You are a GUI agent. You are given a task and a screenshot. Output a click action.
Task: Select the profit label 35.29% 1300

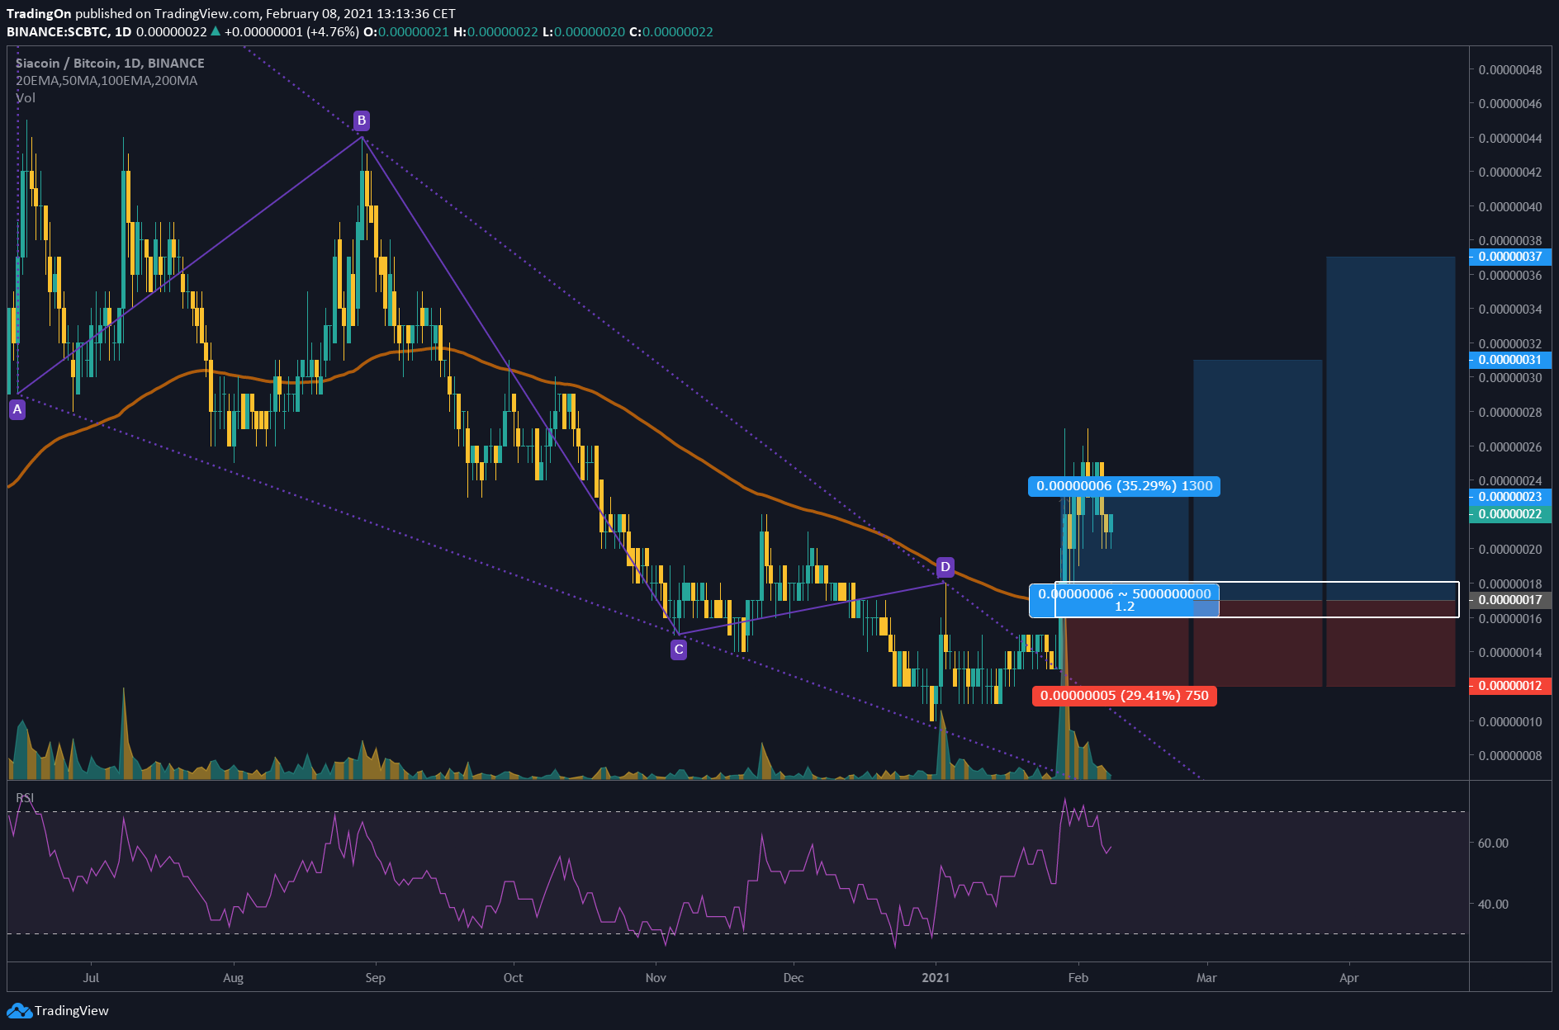click(x=1124, y=486)
